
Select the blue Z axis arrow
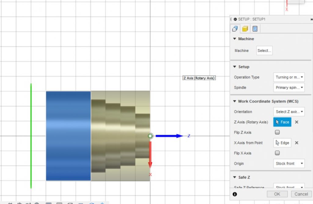[x=169, y=136]
